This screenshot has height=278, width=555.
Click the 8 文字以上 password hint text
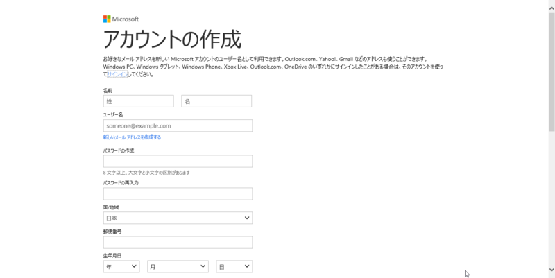[x=146, y=173]
